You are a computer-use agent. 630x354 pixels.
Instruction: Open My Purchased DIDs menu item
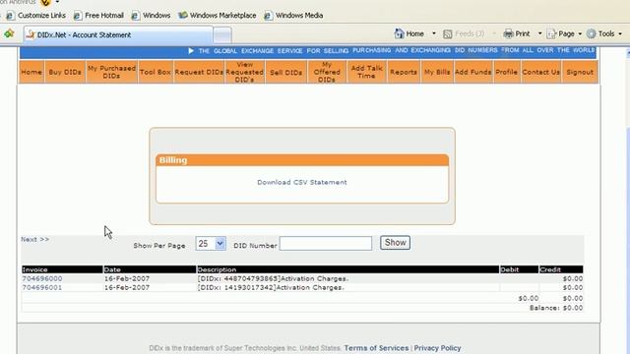click(111, 72)
